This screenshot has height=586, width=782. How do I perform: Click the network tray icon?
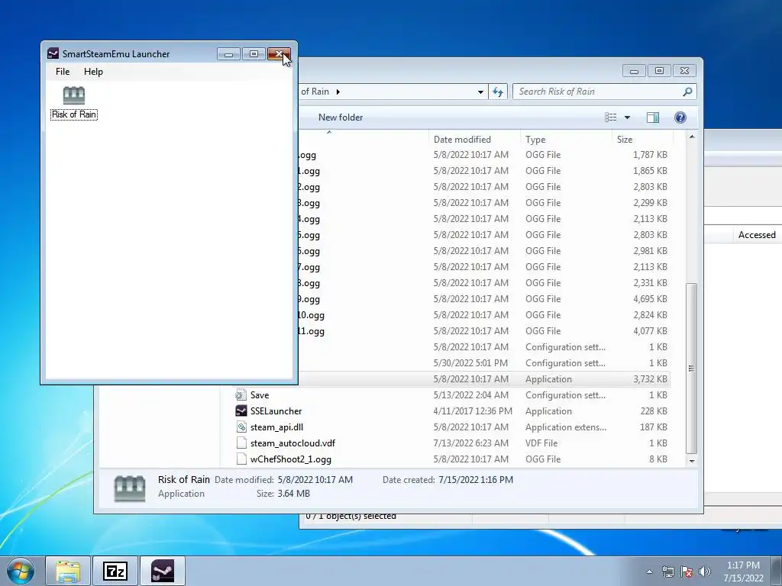coord(667,572)
